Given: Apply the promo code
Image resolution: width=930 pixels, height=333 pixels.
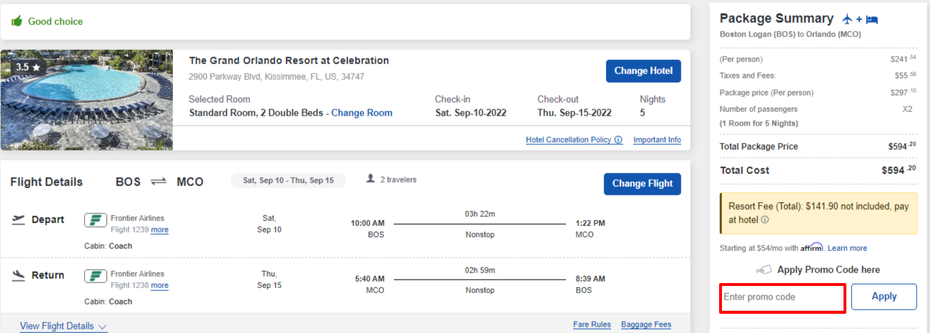Looking at the screenshot, I should pyautogui.click(x=884, y=297).
